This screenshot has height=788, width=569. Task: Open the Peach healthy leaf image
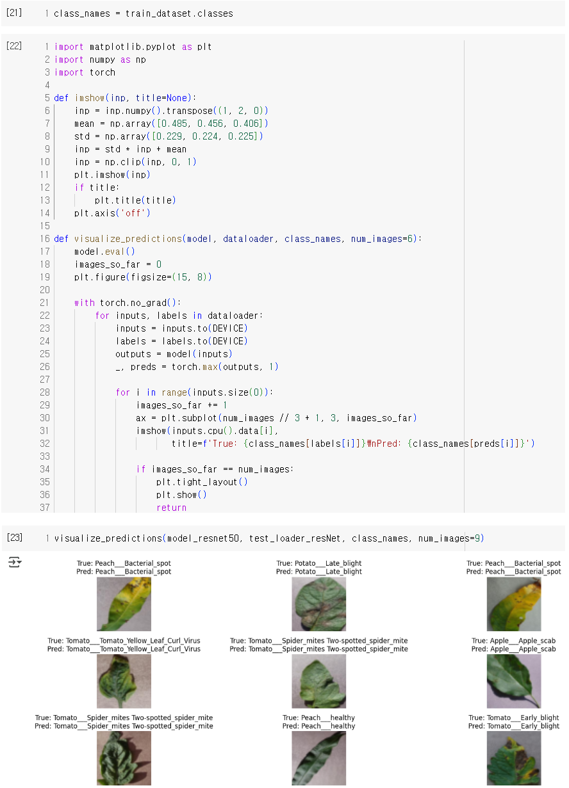(x=318, y=758)
